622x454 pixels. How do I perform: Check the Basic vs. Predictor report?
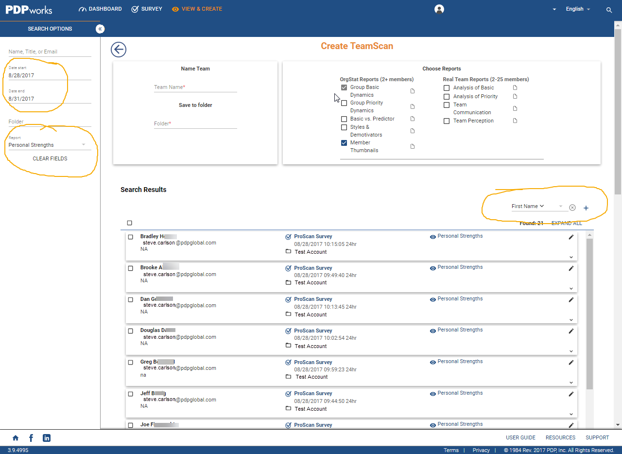point(344,119)
